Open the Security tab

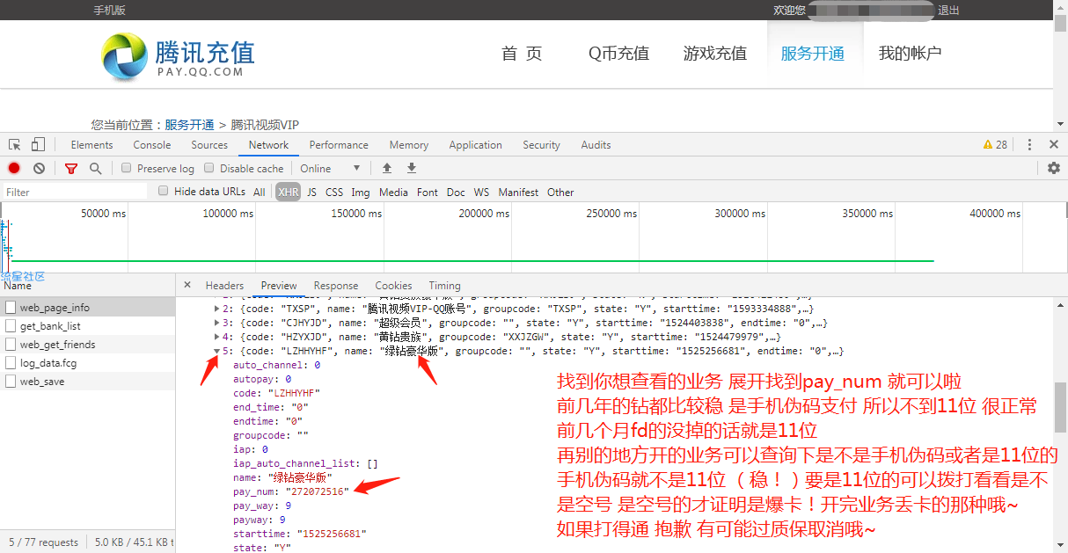coord(541,145)
